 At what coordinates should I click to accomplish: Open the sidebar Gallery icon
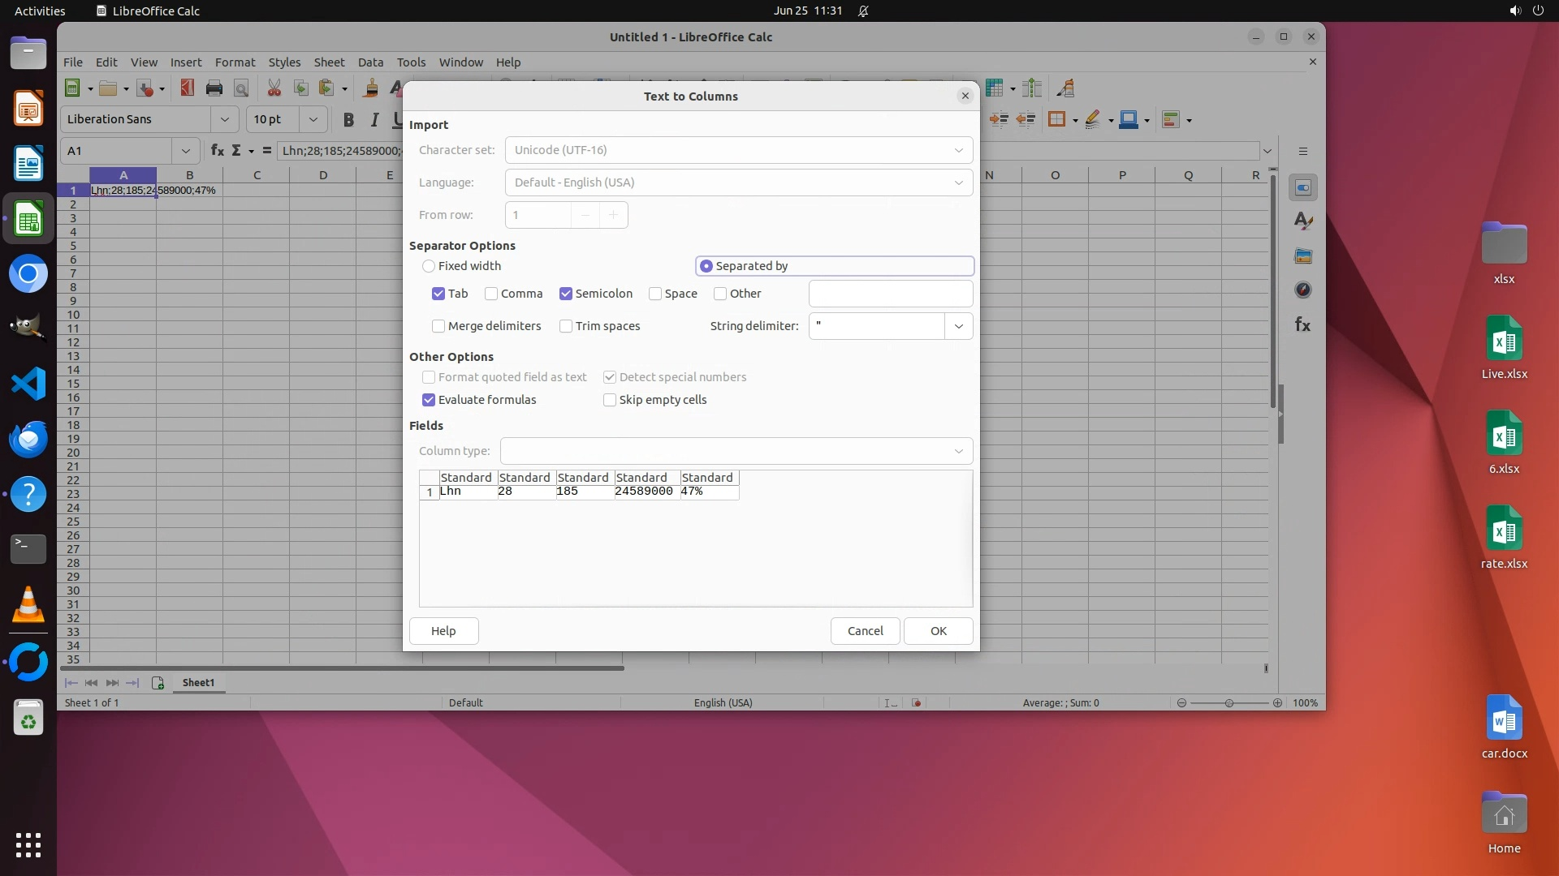pos(1303,256)
